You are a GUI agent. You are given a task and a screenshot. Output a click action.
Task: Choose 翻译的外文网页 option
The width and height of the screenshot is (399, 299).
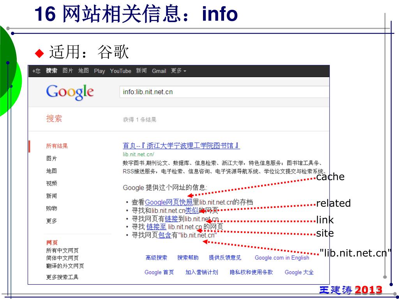pyautogui.click(x=65, y=266)
